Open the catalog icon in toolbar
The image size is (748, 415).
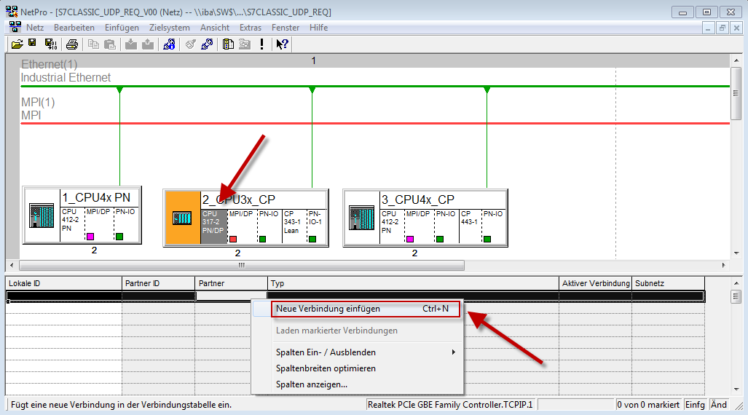(x=228, y=44)
